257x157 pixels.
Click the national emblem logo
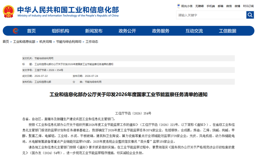coord(9,11)
